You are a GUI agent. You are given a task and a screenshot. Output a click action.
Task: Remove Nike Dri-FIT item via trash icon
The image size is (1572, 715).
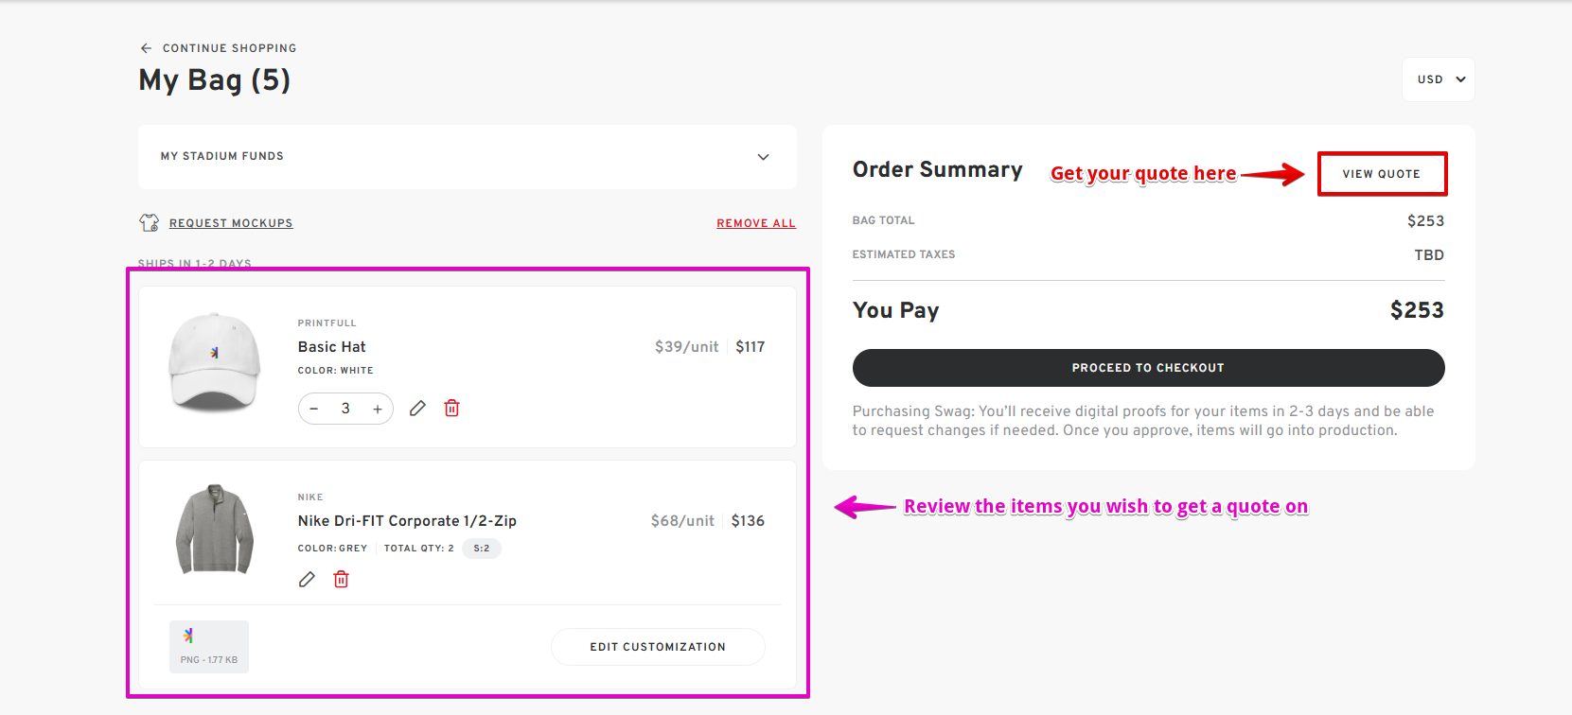click(x=342, y=579)
